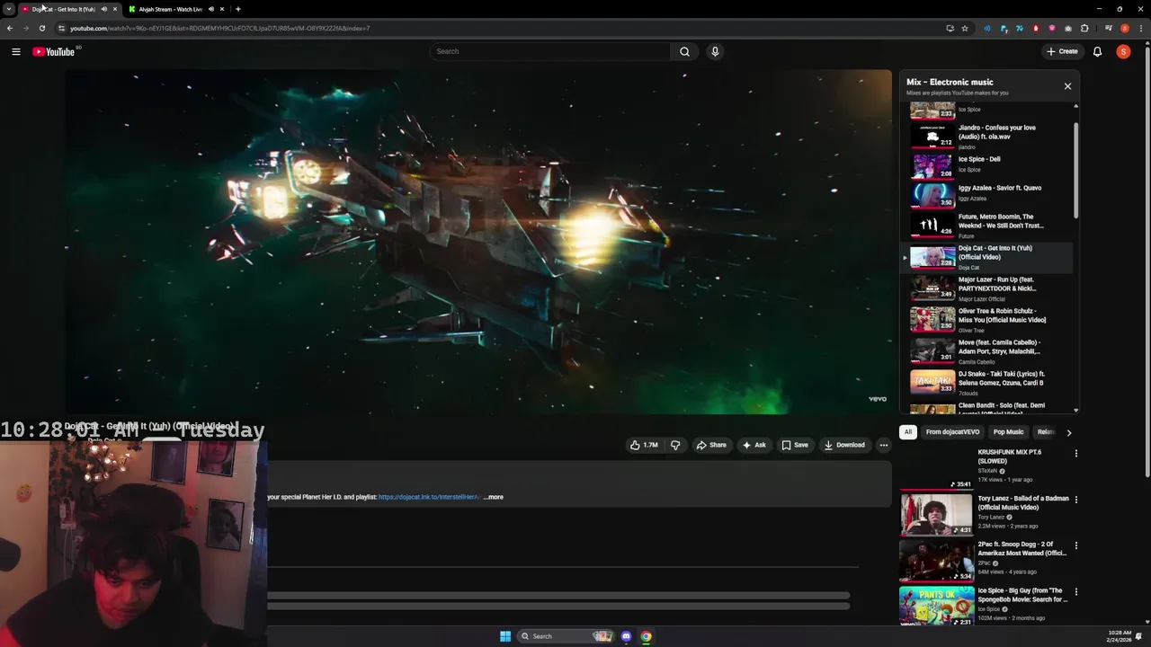
Task: Expand description with ...more
Action: (x=494, y=497)
